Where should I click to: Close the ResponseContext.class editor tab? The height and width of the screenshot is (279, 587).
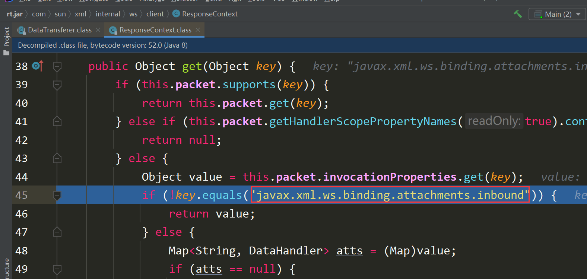coord(198,30)
